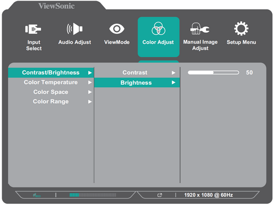Open the Audio Adjust menu label
The height and width of the screenshot is (205, 274).
[75, 42]
